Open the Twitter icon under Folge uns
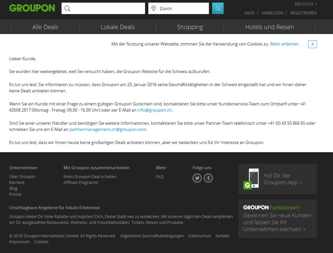The image size is (333, 253). [x=197, y=178]
